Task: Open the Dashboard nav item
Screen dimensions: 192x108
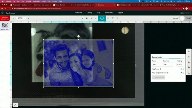Action: tap(78, 13)
